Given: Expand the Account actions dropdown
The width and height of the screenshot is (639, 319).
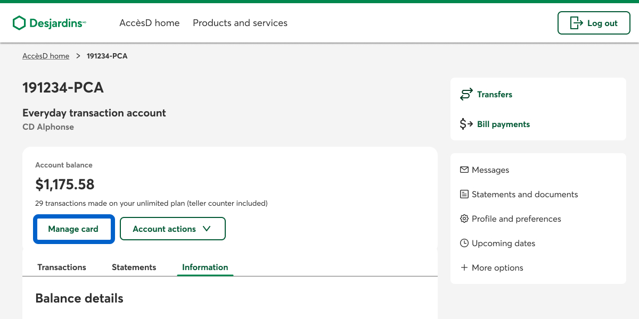Looking at the screenshot, I should tap(173, 229).
